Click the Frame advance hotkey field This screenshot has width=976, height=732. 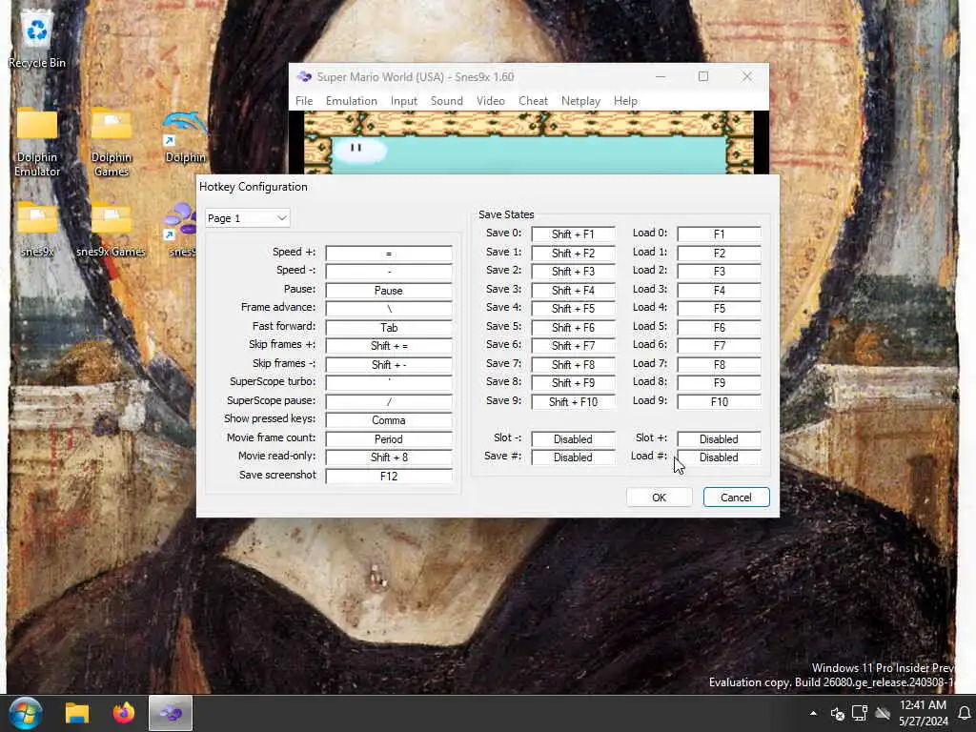tap(389, 309)
